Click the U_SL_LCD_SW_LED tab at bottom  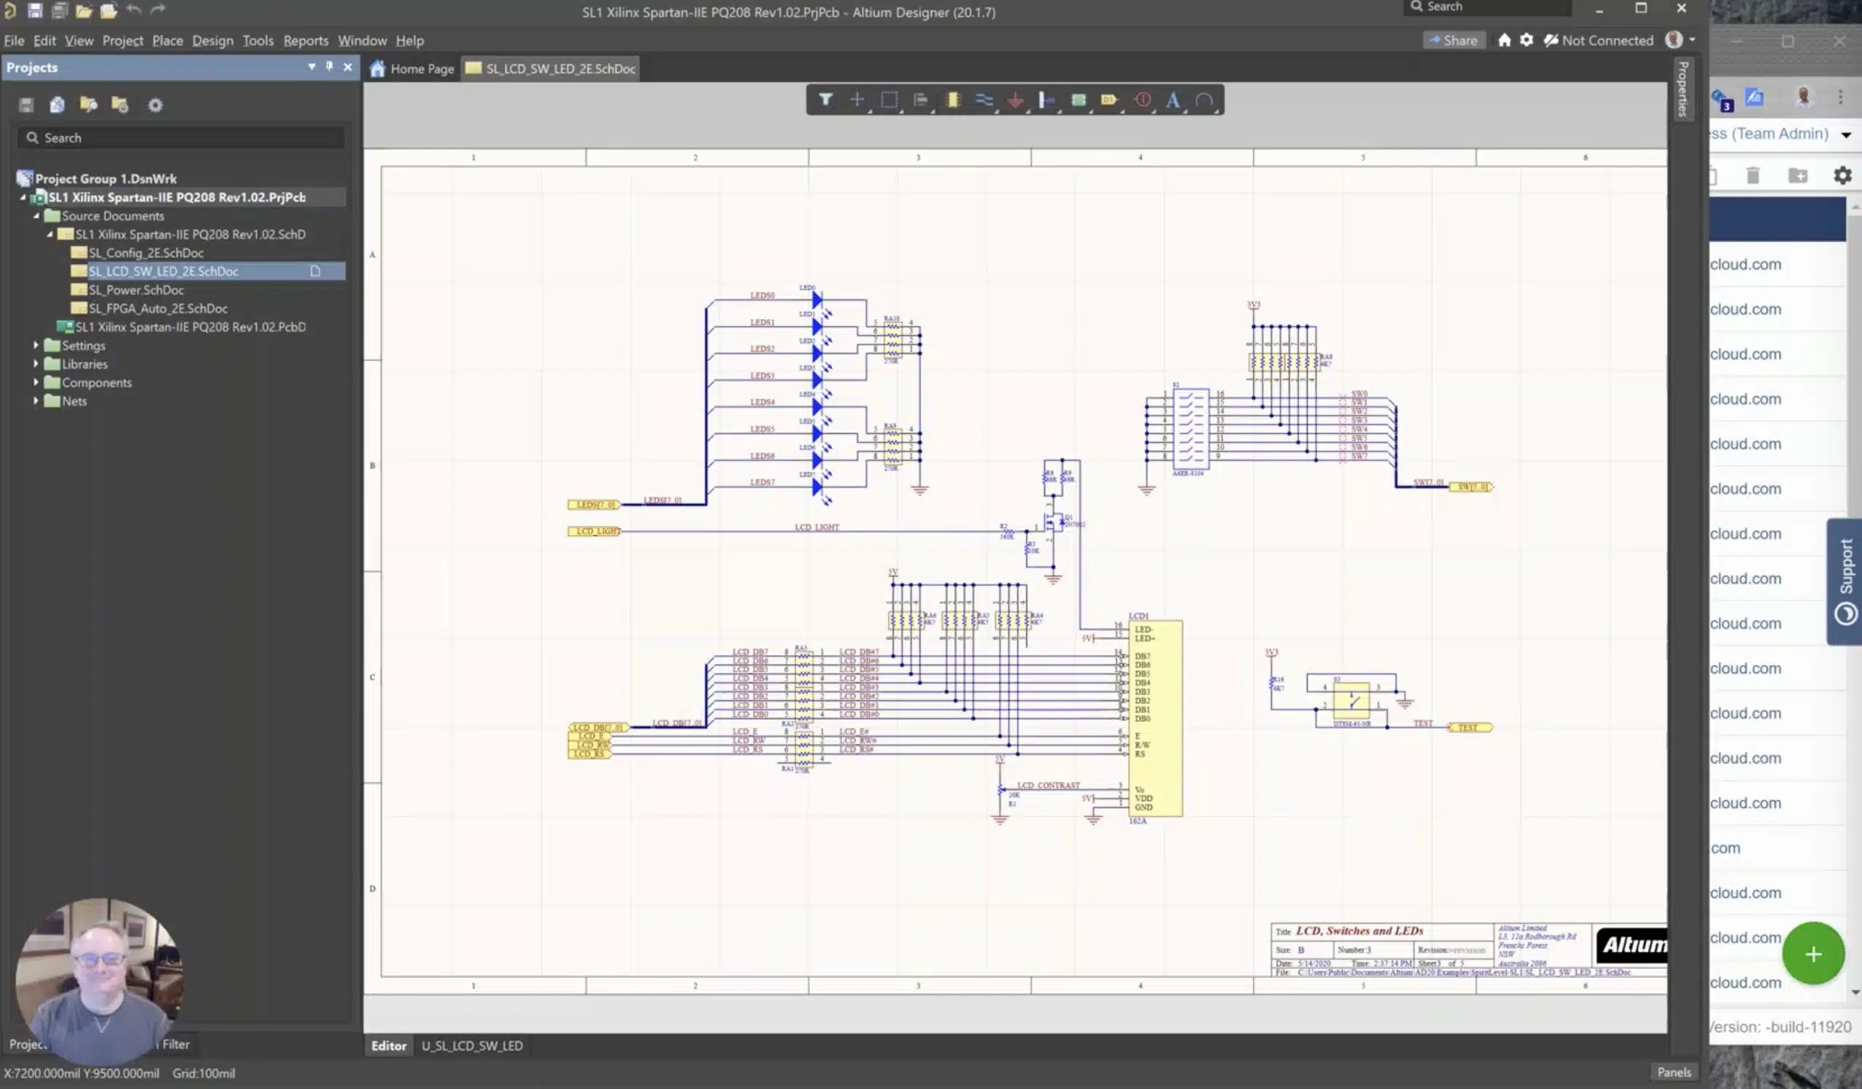(x=472, y=1045)
